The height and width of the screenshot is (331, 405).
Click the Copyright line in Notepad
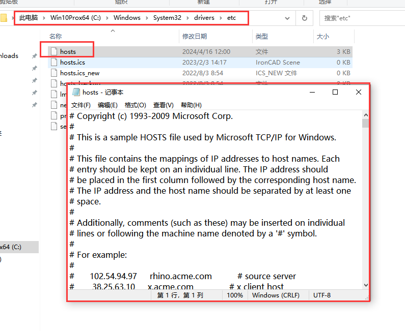pyautogui.click(x=151, y=116)
